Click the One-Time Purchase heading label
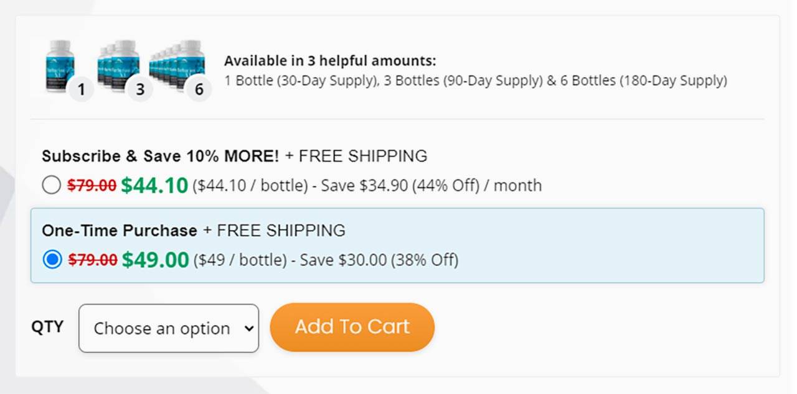Image resolution: width=797 pixels, height=394 pixels. click(120, 231)
